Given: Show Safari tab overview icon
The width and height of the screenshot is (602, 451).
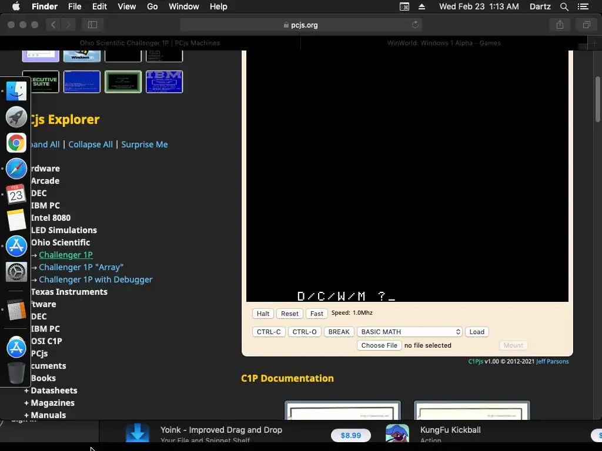Looking at the screenshot, I should (586, 25).
